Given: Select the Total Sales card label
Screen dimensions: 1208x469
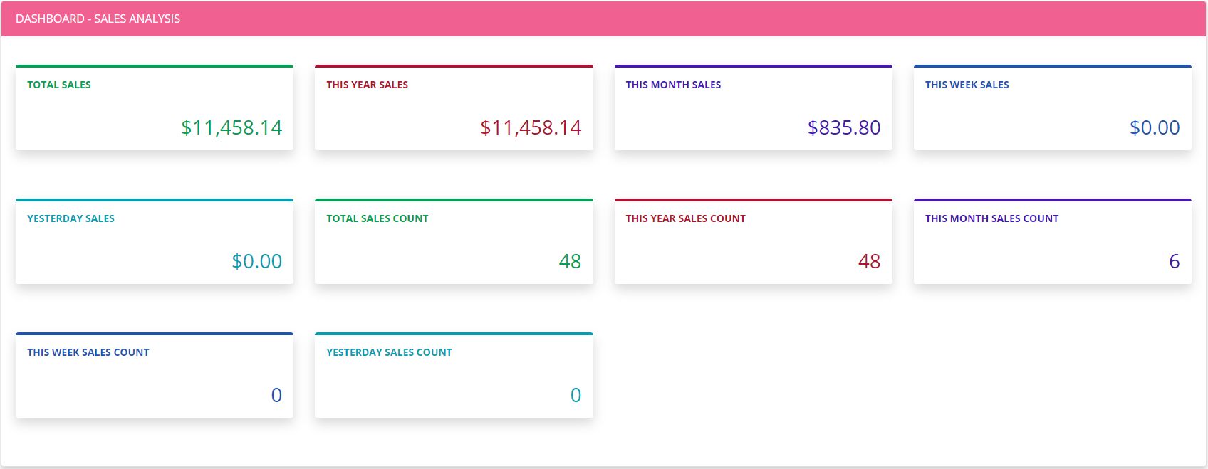Looking at the screenshot, I should pos(59,85).
